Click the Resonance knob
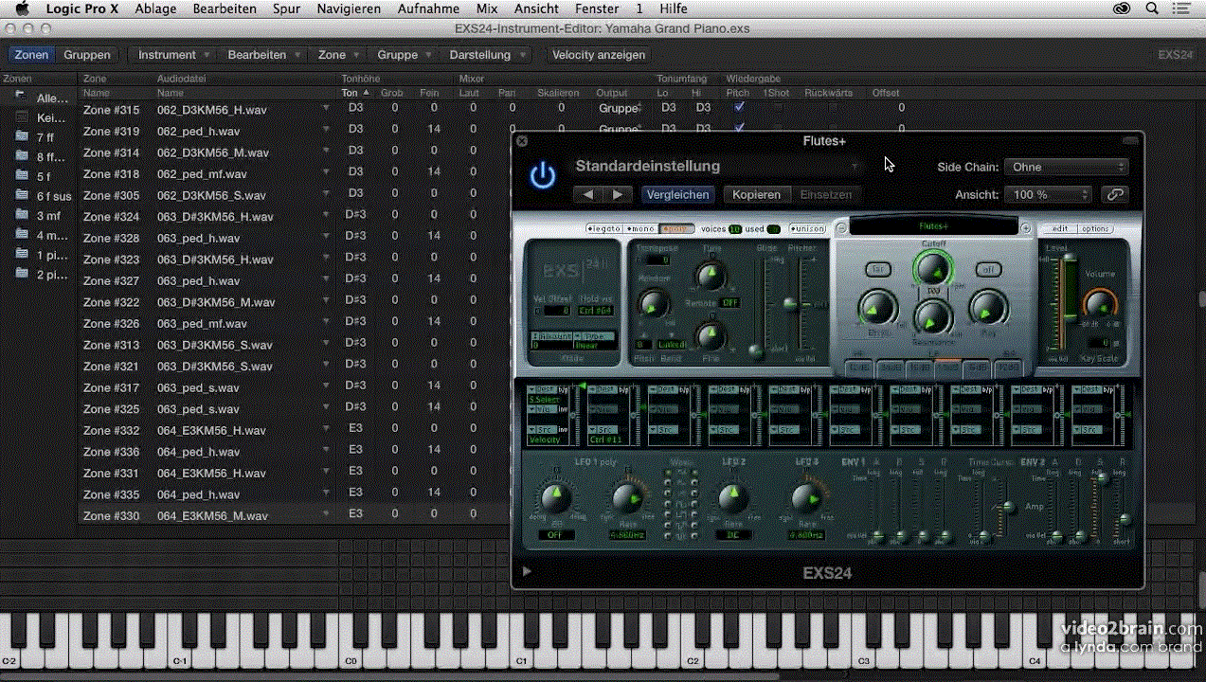This screenshot has height=682, width=1206. pyautogui.click(x=932, y=317)
